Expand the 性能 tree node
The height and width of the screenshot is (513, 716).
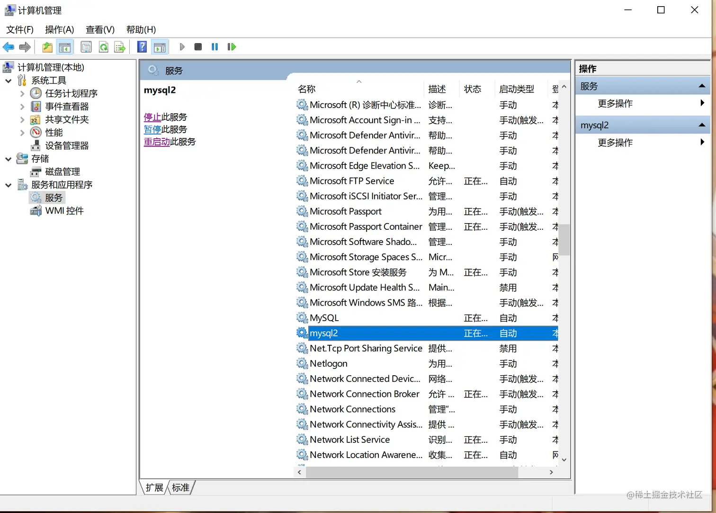click(22, 133)
